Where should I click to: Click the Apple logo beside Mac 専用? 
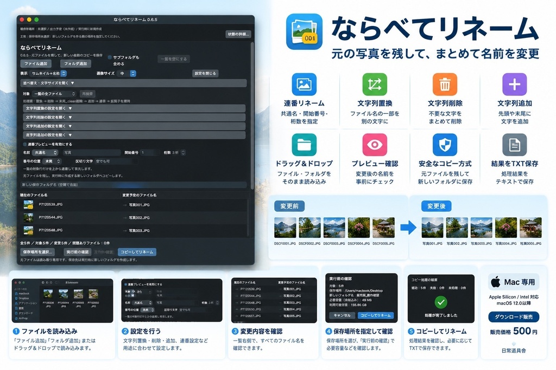[x=495, y=282]
